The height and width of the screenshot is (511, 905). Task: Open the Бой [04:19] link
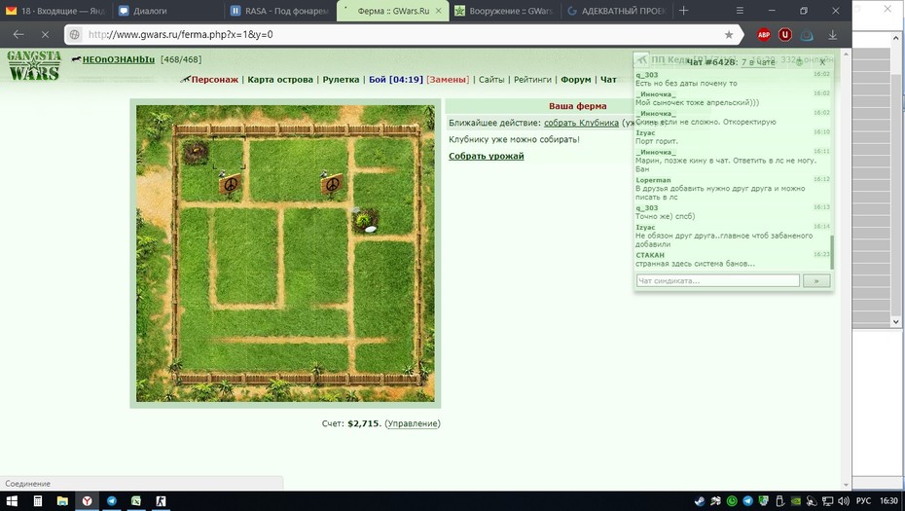396,80
